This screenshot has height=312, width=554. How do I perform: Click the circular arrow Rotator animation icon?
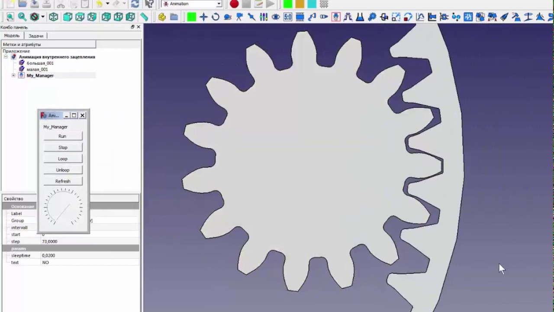216,17
